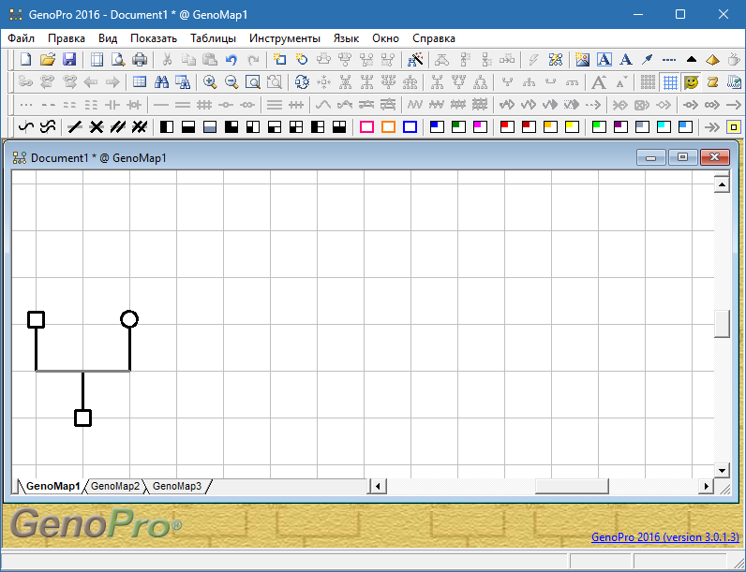Select the dashed line drawing tool
The width and height of the screenshot is (746, 572).
[x=669, y=59]
